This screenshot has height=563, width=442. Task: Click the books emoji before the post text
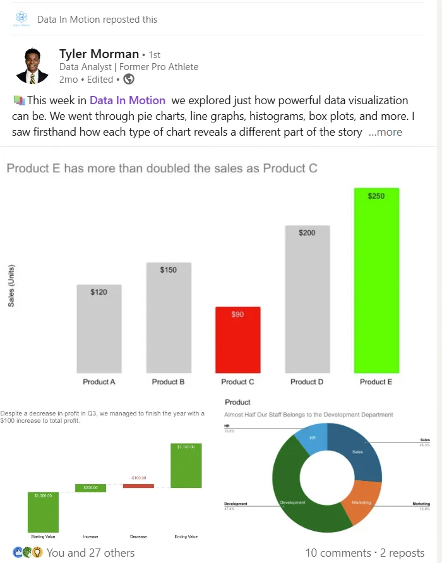click(x=19, y=100)
